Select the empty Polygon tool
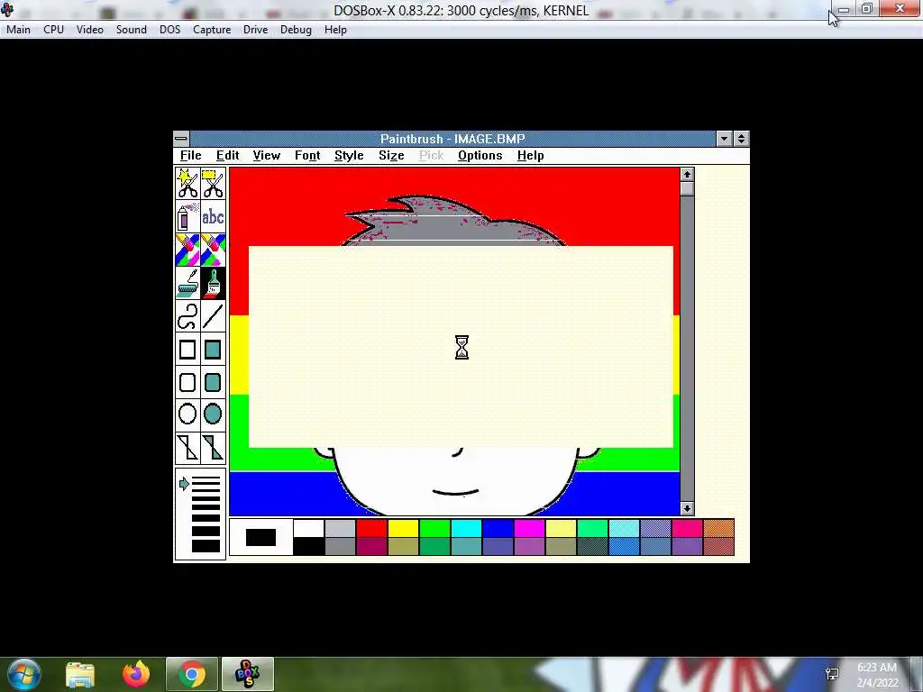Image resolution: width=923 pixels, height=692 pixels. 187,448
